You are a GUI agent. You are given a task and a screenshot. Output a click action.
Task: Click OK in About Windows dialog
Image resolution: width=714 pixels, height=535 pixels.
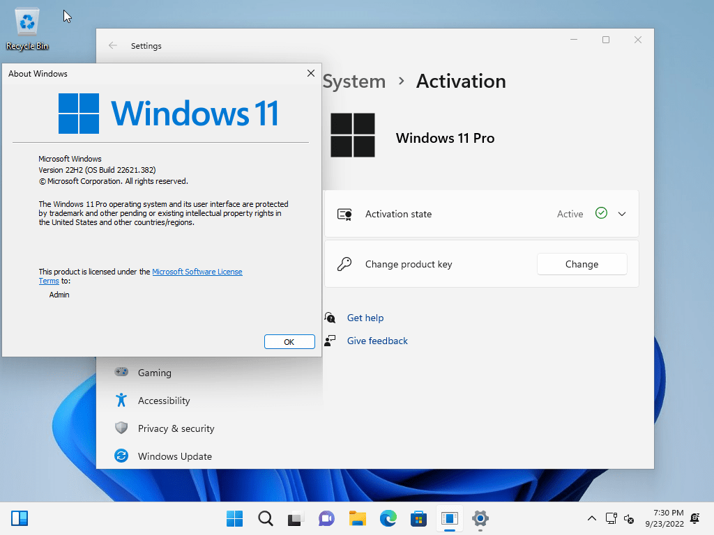point(289,341)
